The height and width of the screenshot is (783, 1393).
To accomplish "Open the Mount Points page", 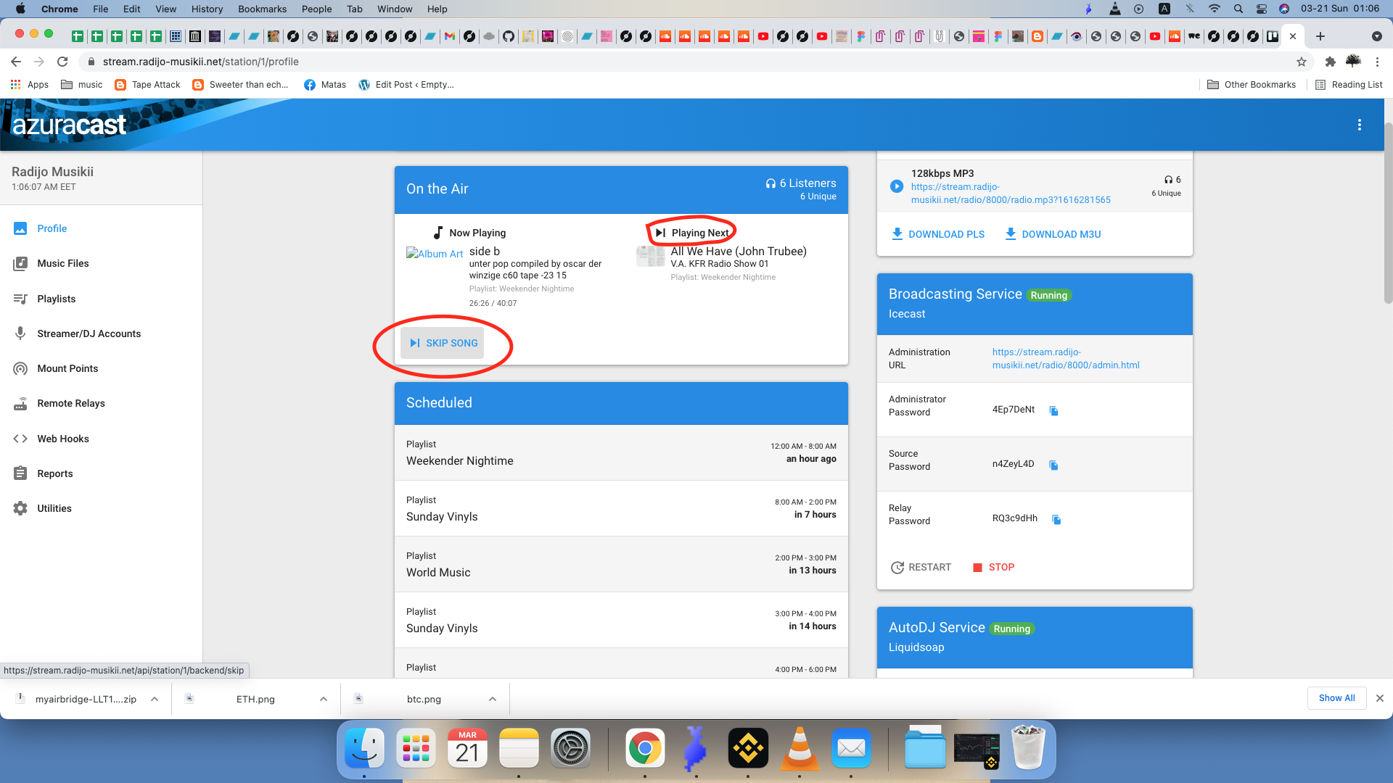I will 67,368.
